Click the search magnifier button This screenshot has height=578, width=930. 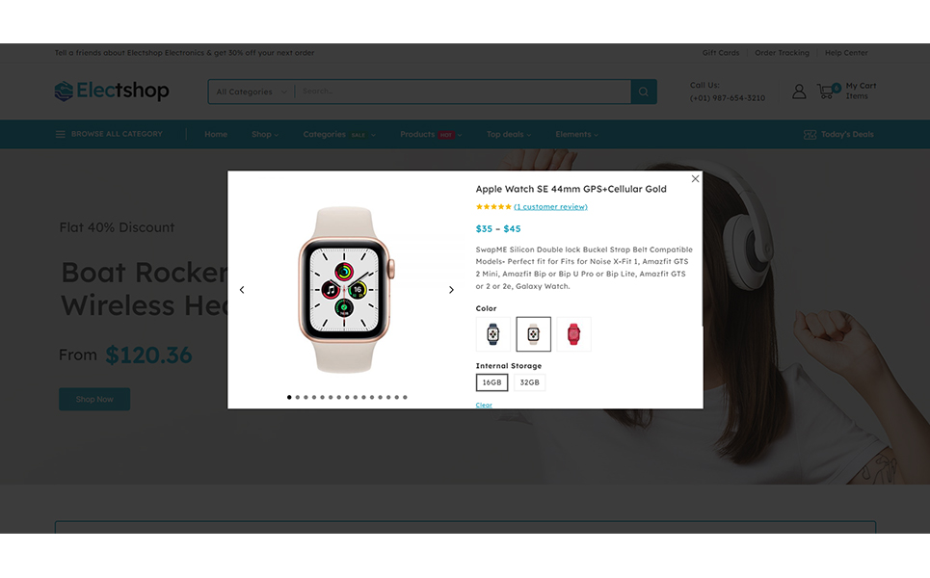(x=644, y=92)
